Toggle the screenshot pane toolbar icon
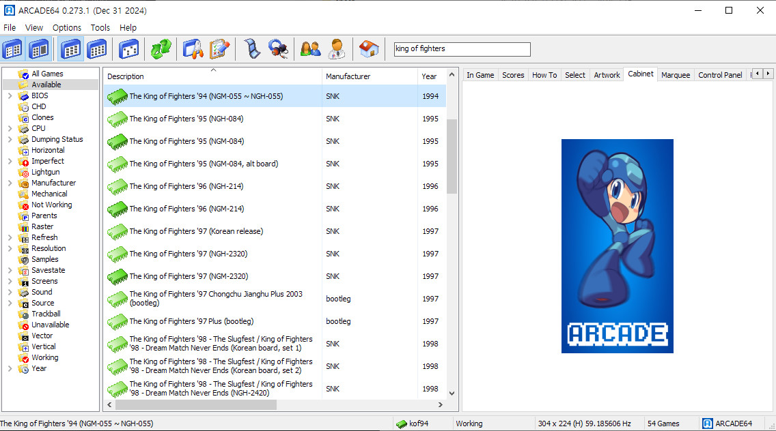 coord(39,49)
